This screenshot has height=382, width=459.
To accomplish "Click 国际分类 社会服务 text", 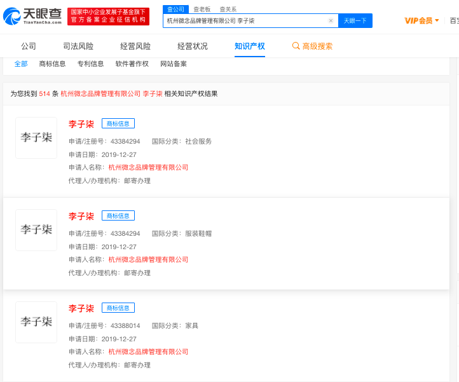I will coord(198,141).
